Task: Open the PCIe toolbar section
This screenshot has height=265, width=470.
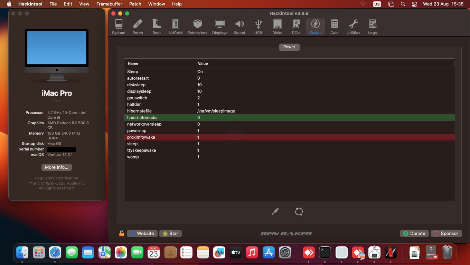Action: click(296, 27)
